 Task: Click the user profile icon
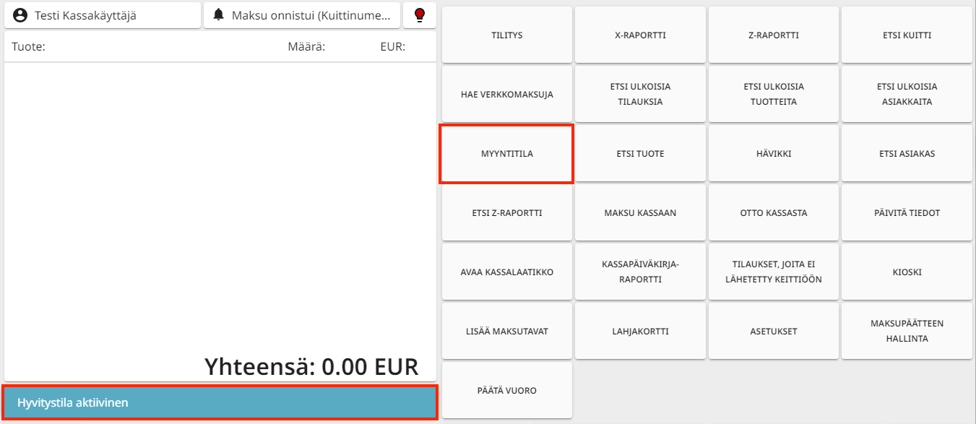tap(20, 15)
